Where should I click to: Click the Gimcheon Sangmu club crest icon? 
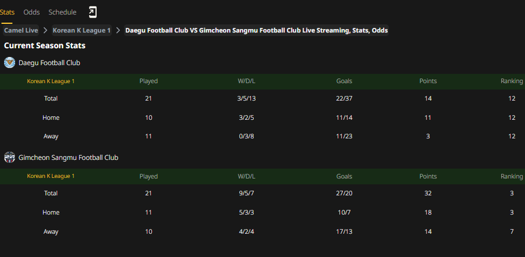click(10, 157)
